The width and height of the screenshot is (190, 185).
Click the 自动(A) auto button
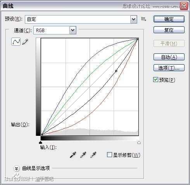coord(169,57)
